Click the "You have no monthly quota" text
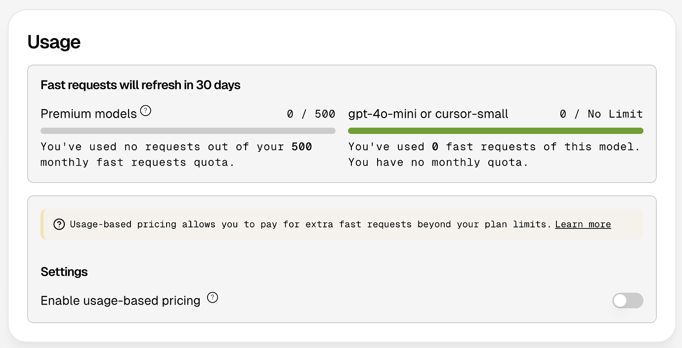The height and width of the screenshot is (348, 682). click(438, 162)
